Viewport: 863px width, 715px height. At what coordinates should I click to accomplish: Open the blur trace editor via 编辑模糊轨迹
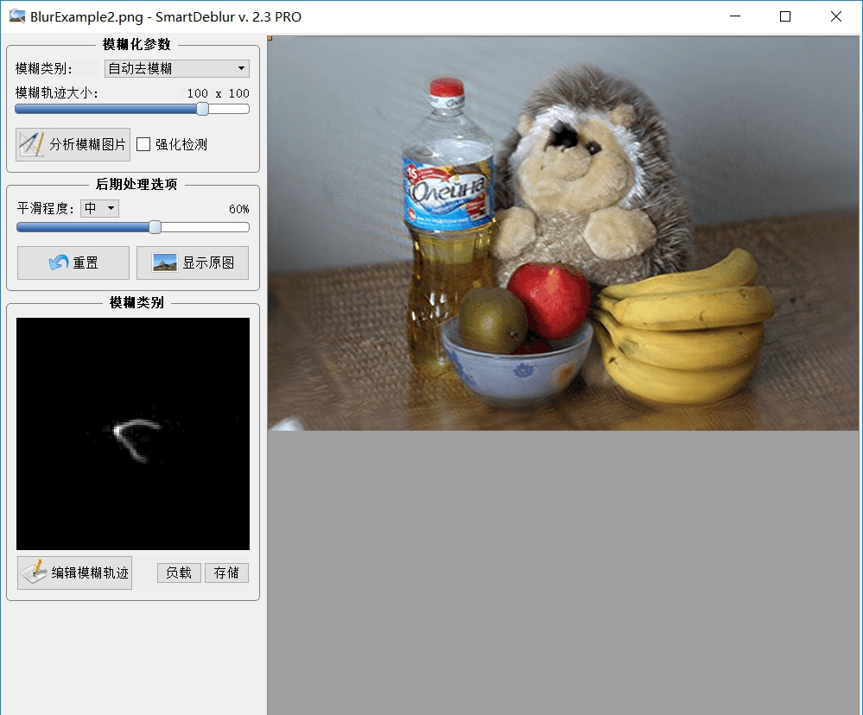point(74,572)
